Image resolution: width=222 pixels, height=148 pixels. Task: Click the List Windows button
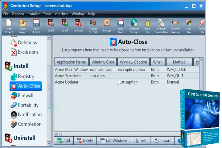coord(114,141)
